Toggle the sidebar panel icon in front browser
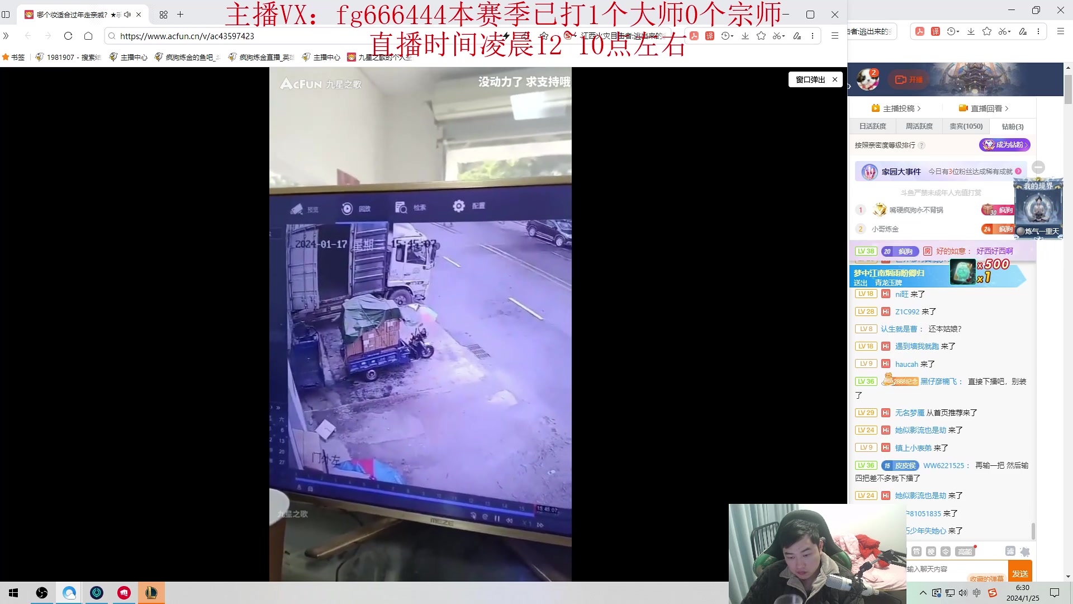 tap(6, 15)
